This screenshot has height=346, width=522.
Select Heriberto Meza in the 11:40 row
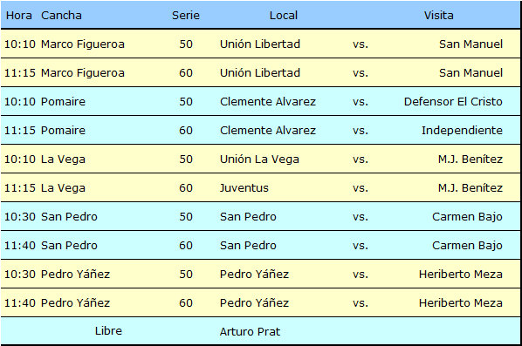point(461,302)
